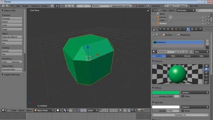The height and width of the screenshot is (120, 213).
Task: Collapse the Preview section
Action: tap(153, 61)
